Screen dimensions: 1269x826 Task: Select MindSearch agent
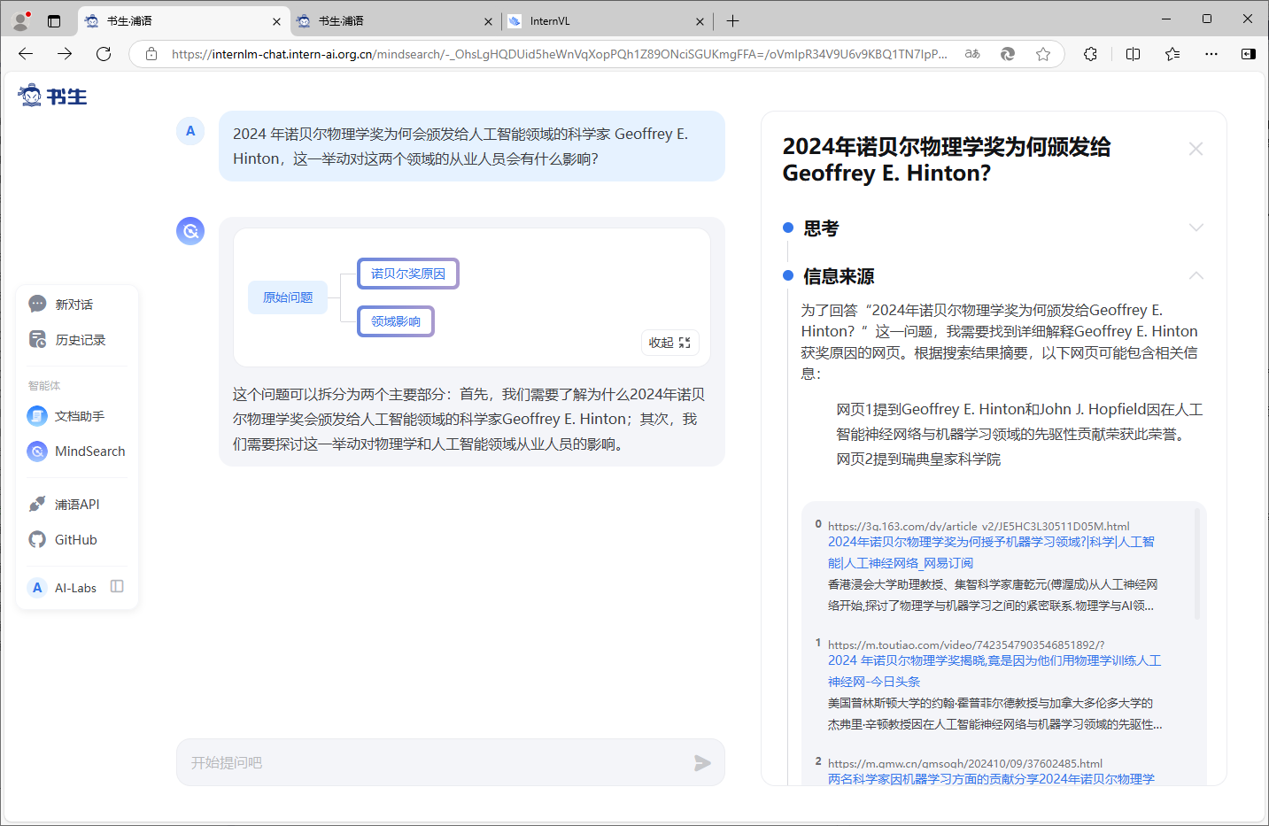[x=77, y=452]
